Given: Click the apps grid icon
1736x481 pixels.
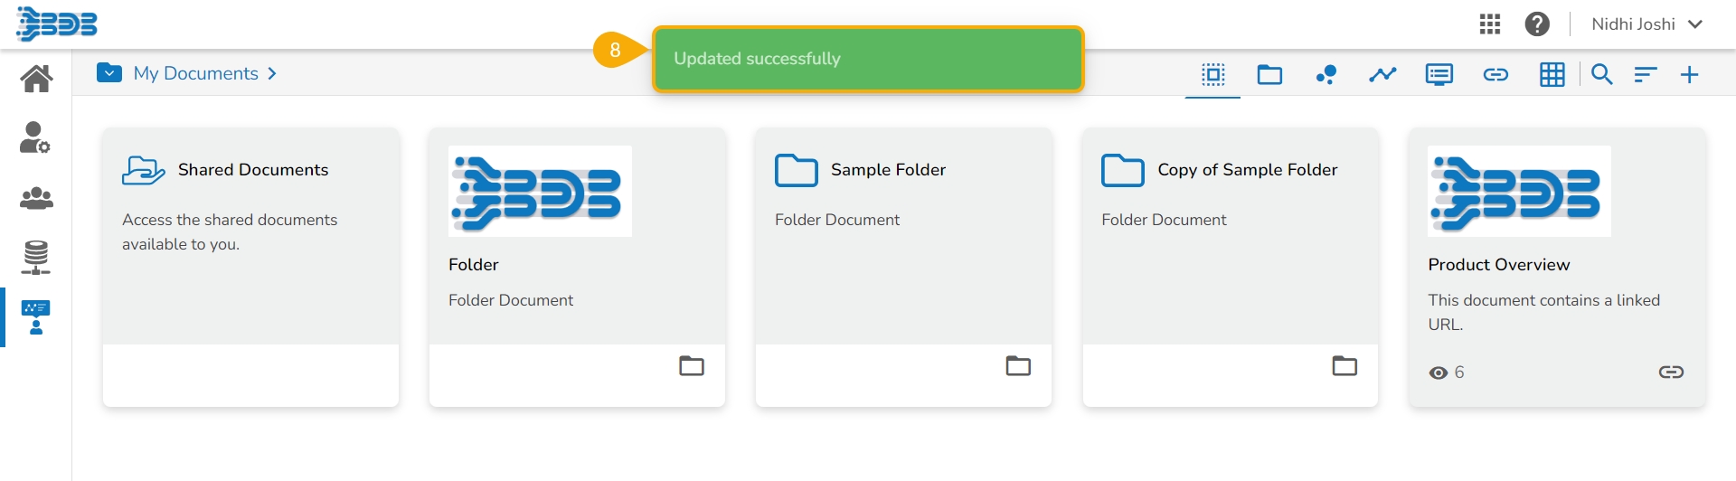Looking at the screenshot, I should 1490,24.
